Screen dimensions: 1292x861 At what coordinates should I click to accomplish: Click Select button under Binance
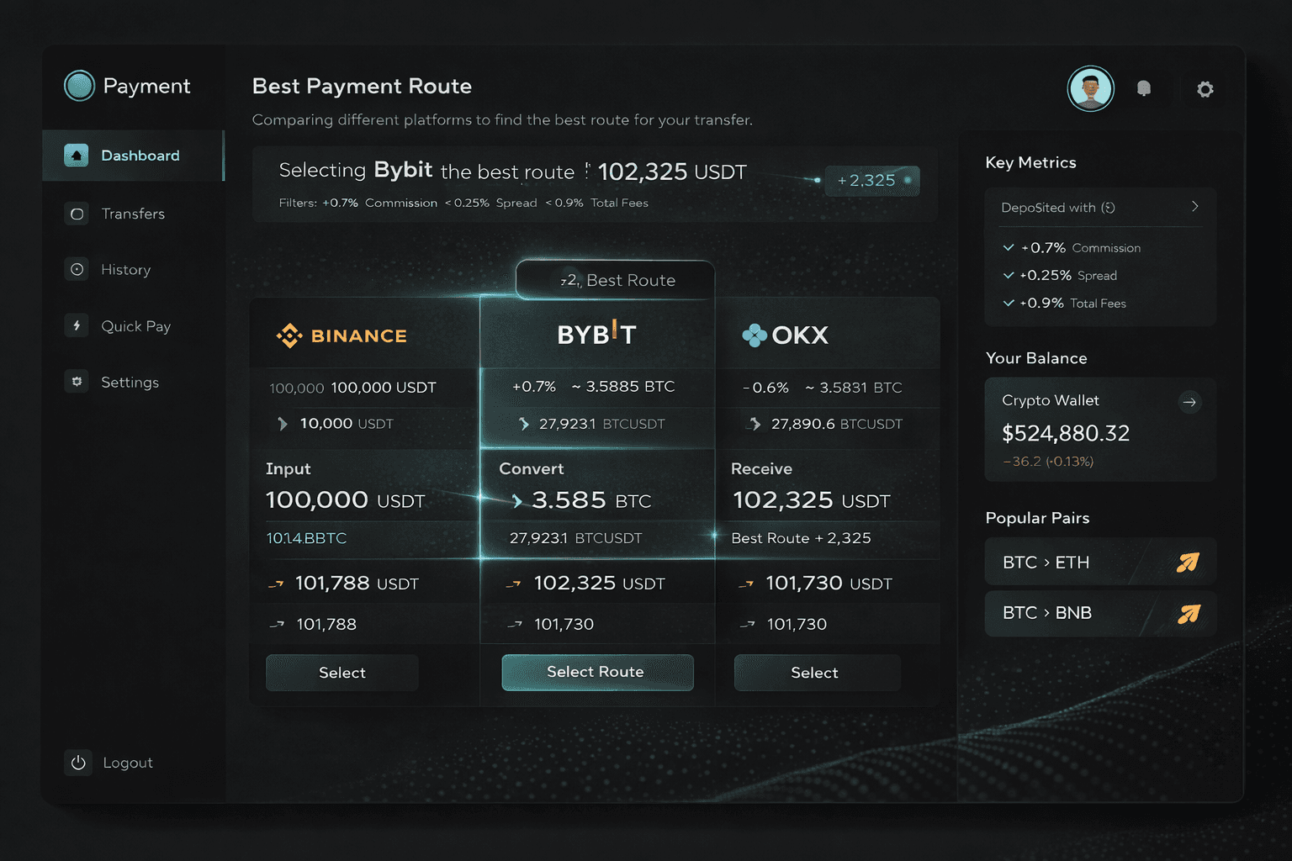pyautogui.click(x=342, y=673)
